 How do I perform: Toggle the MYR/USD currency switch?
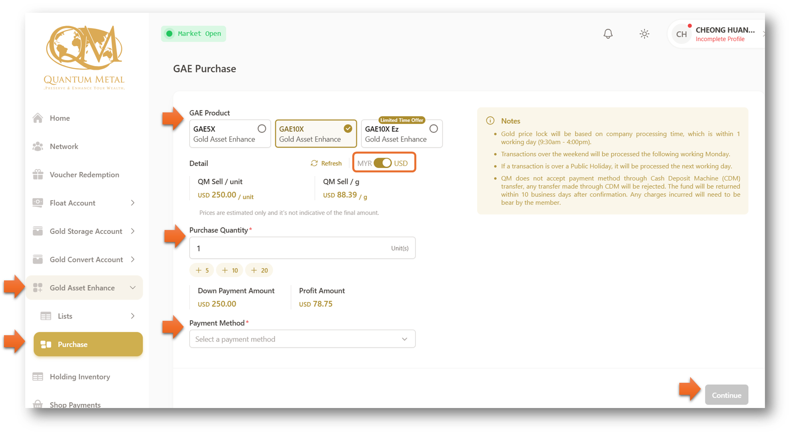pos(383,163)
